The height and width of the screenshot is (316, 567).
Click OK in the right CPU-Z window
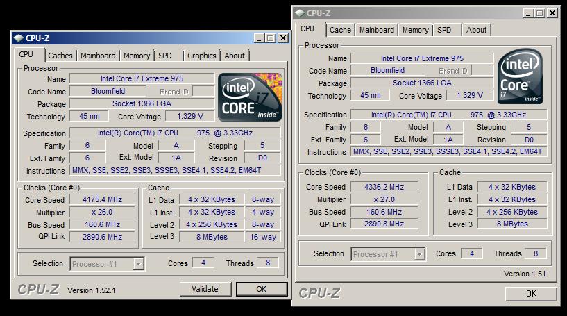(531, 294)
